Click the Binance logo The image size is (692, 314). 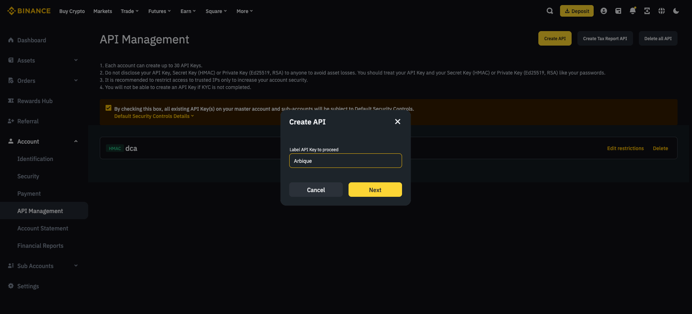[x=29, y=11]
